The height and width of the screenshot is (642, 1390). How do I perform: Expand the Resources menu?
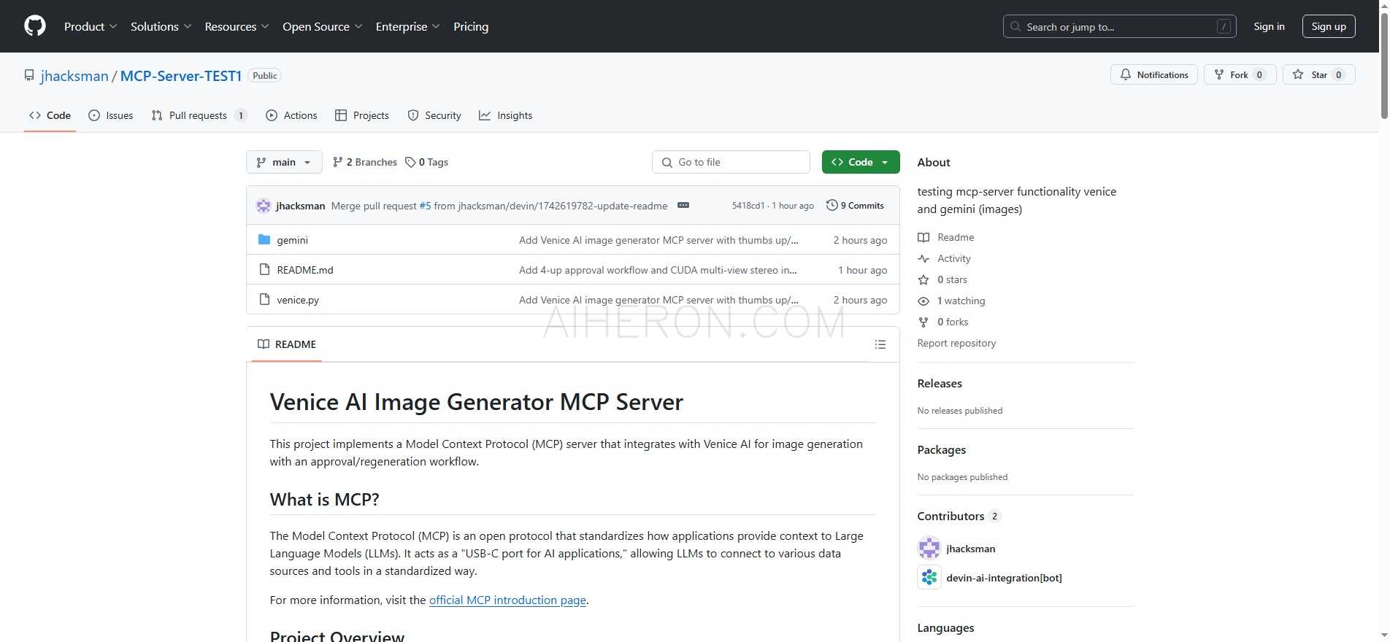[237, 26]
